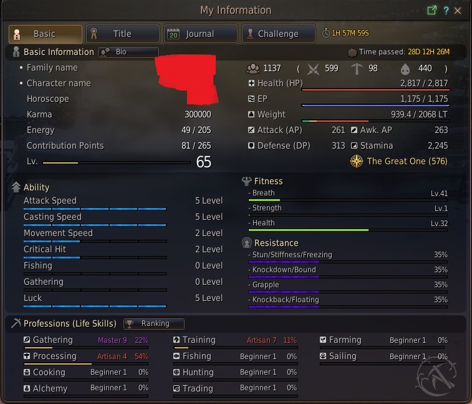The width and height of the screenshot is (472, 404).
Task: Click the pop-out window icon
Action: (x=432, y=10)
